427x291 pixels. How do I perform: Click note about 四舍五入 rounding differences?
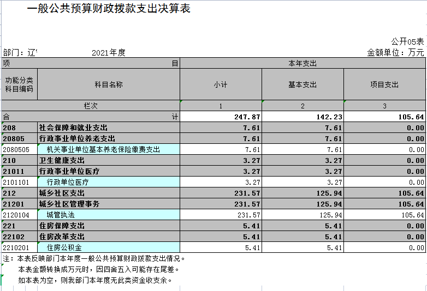pos(99,269)
